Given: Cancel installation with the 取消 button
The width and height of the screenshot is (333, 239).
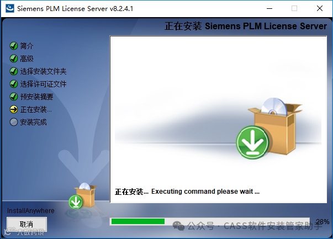Looking at the screenshot, I should pos(27,224).
